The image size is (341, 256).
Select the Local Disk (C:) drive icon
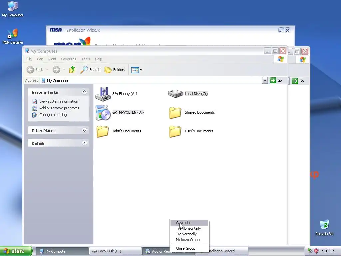(175, 94)
